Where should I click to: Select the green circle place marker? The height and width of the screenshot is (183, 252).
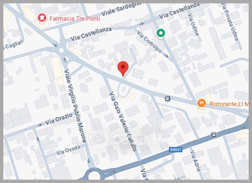[161, 34]
